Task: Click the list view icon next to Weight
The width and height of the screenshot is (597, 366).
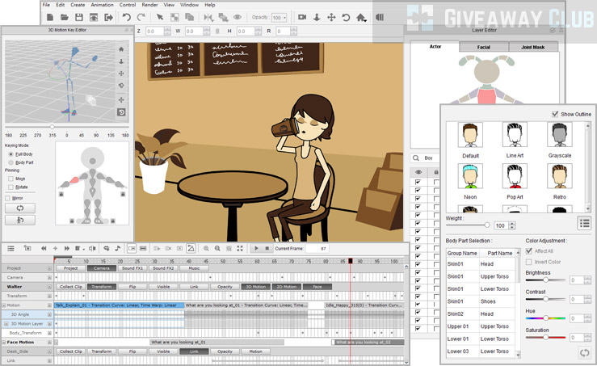Action: (584, 224)
